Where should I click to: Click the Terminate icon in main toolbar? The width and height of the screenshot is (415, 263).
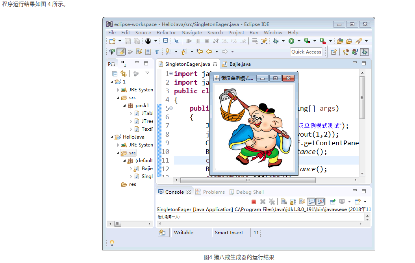[207, 41]
